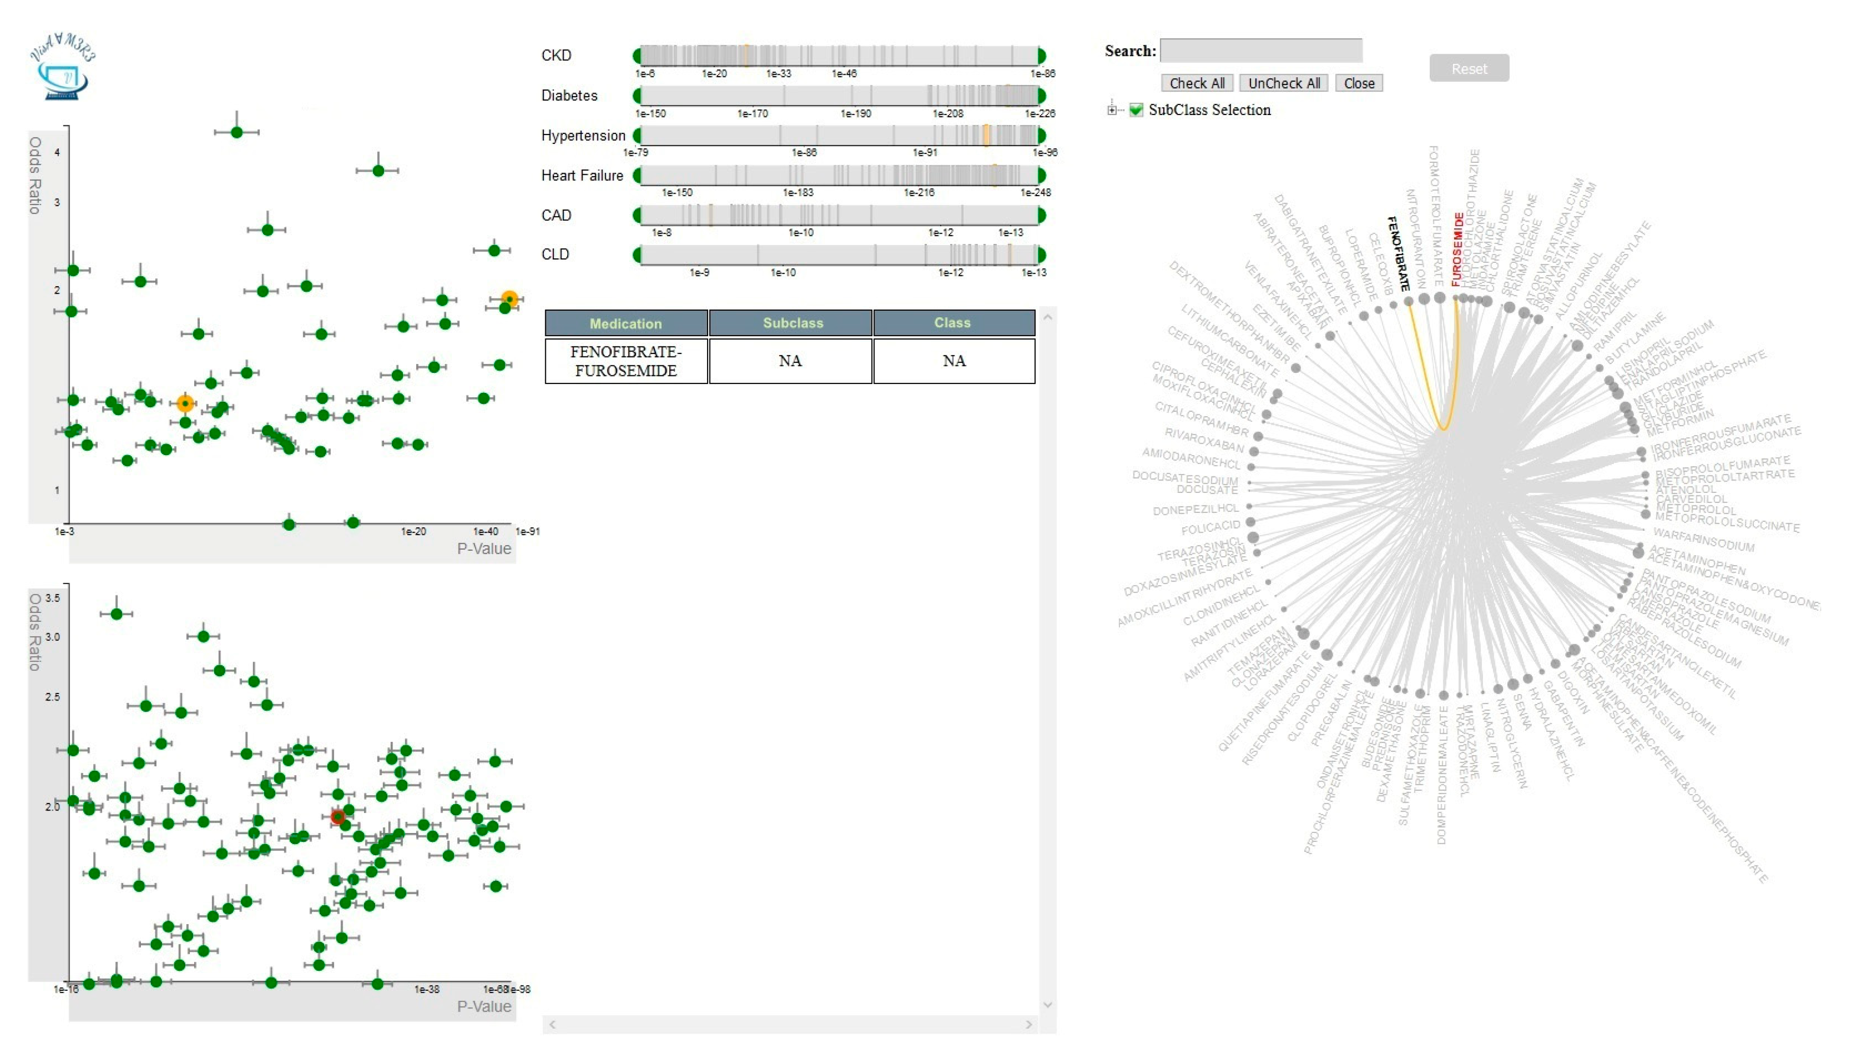Click the table's horizontal scrollbar right arrow
Viewport: 1852px width, 1064px height.
point(1029,1025)
